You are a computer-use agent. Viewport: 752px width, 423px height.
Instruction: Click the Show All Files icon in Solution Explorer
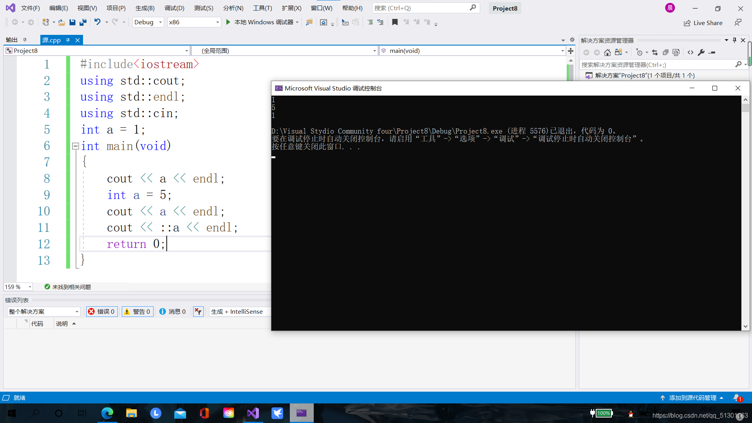[x=676, y=52]
